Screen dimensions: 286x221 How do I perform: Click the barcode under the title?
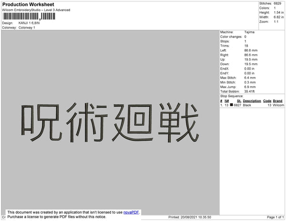tap(29, 16)
